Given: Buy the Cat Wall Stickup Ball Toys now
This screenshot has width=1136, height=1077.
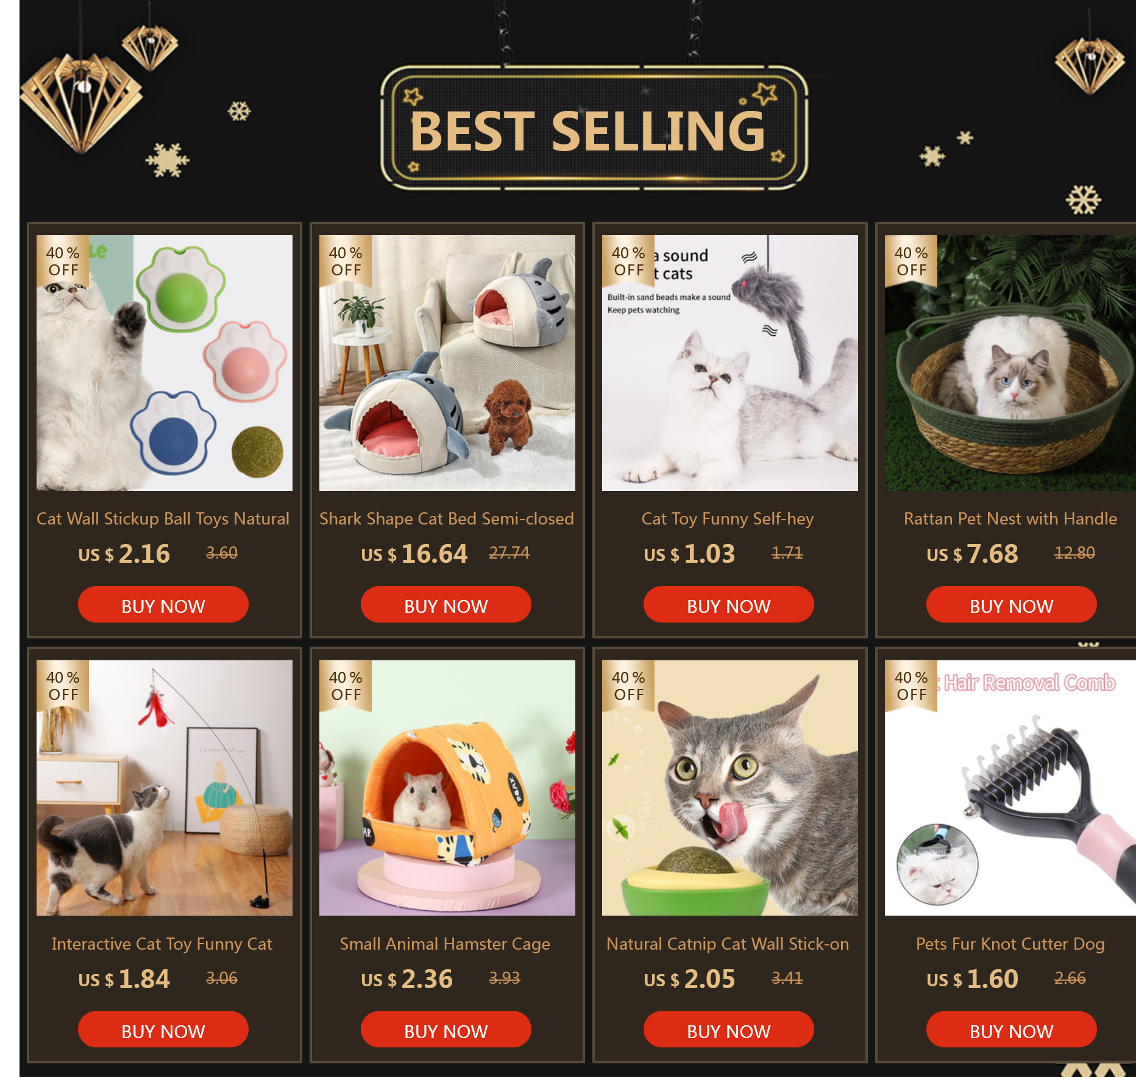Looking at the screenshot, I should 163,605.
